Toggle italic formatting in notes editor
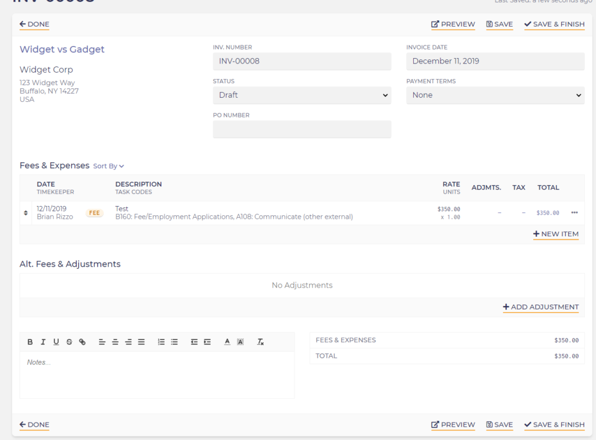Image resolution: width=596 pixels, height=440 pixels. point(43,342)
